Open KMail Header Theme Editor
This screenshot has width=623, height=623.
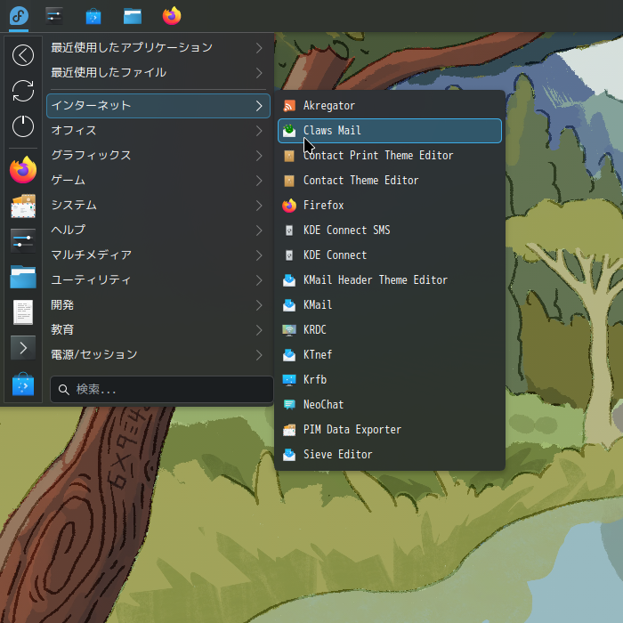coord(390,280)
